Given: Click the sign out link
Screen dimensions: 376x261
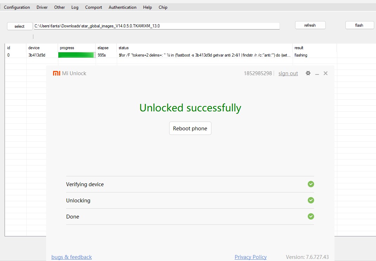Looking at the screenshot, I should point(288,73).
